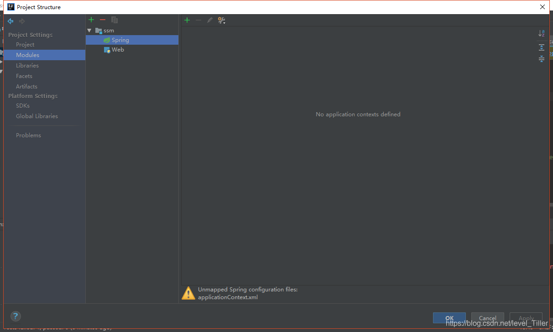
Task: Click the Apply button
Action: click(x=526, y=318)
